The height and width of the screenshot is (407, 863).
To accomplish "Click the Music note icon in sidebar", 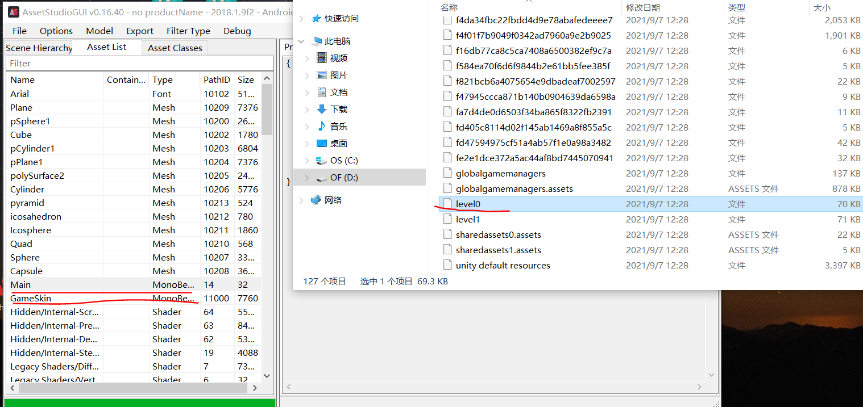I will [x=322, y=126].
